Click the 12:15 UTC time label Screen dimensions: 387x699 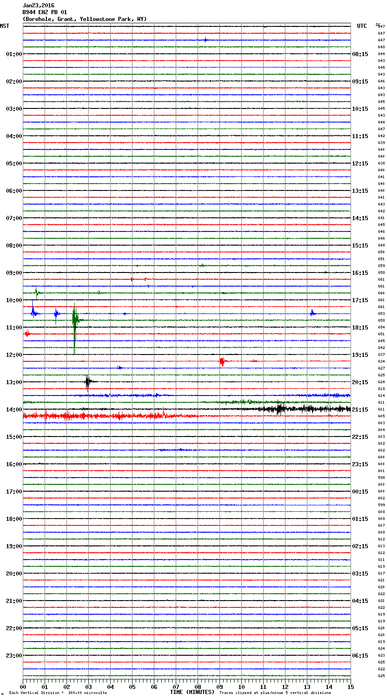pos(360,164)
